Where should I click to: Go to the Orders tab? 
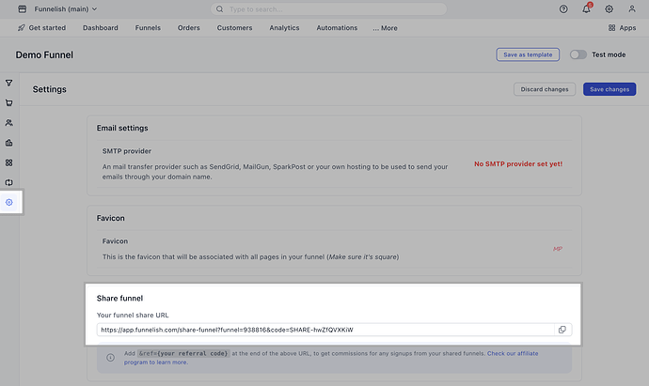point(189,28)
